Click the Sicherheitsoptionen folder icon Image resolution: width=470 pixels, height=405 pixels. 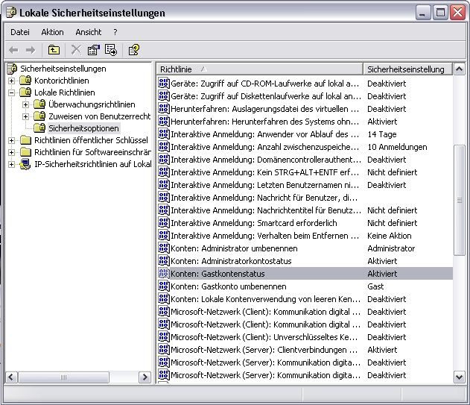[39, 128]
